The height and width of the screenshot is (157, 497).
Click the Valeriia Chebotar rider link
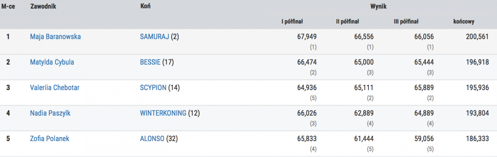point(55,88)
